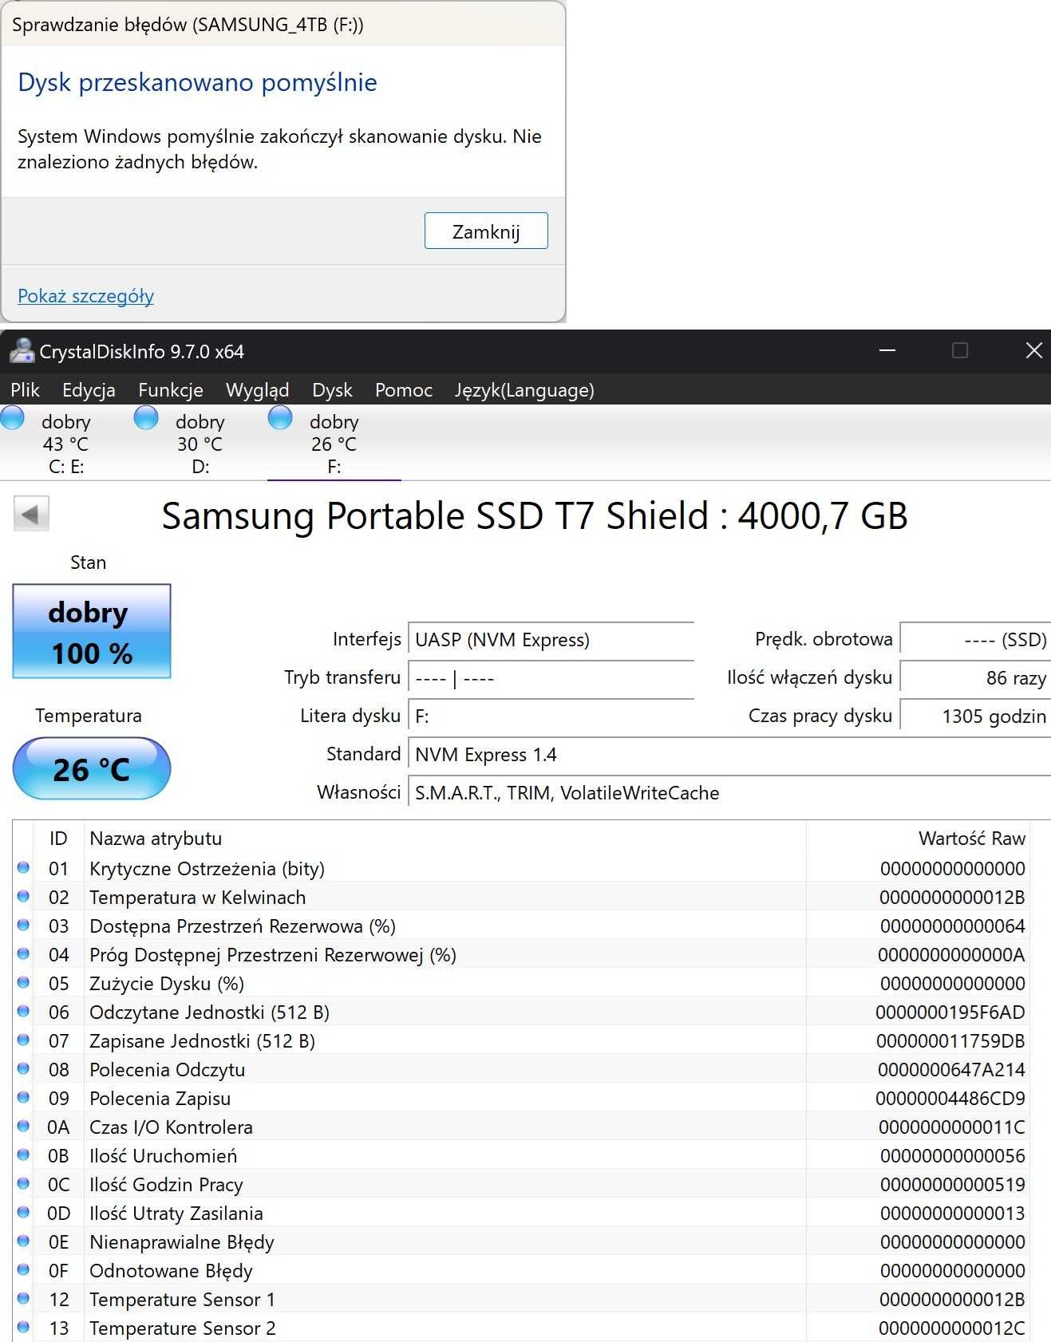The image size is (1051, 1342).
Task: Click status dot for attribute 01 Krytyczne Ostrzeżenia
Action: (x=23, y=868)
